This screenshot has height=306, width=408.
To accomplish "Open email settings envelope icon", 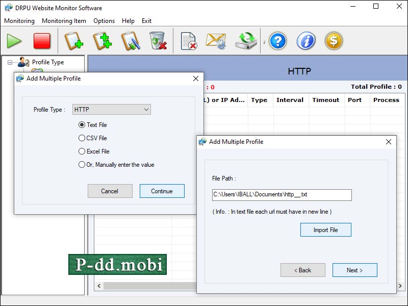I will [216, 41].
